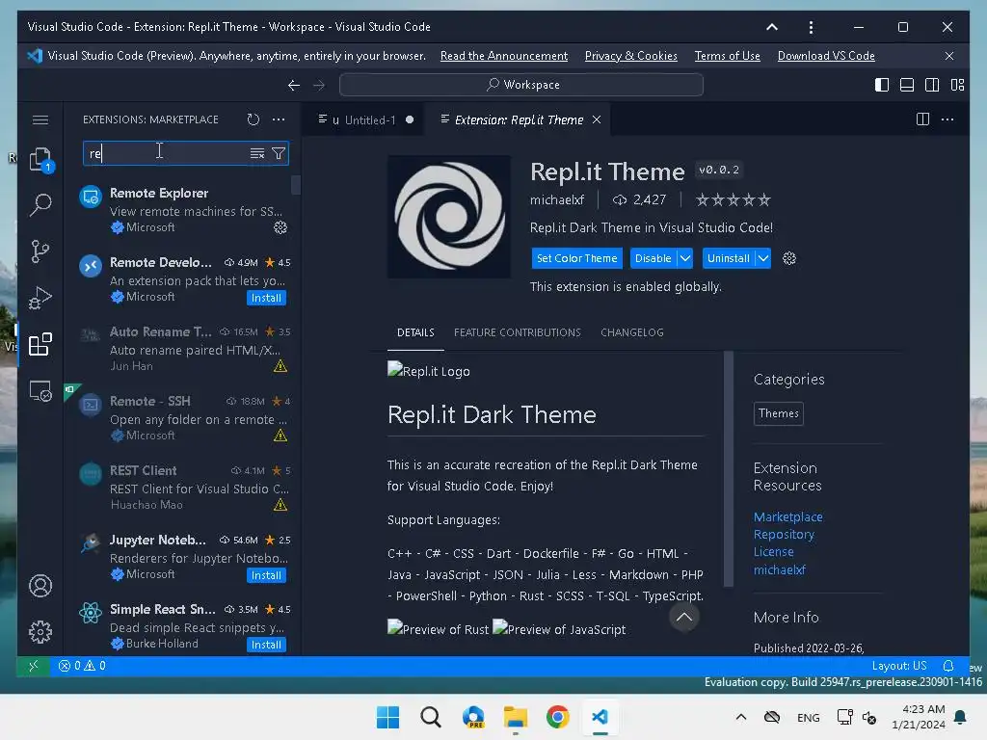
Task: Go back with navigation arrow
Action: click(x=293, y=85)
